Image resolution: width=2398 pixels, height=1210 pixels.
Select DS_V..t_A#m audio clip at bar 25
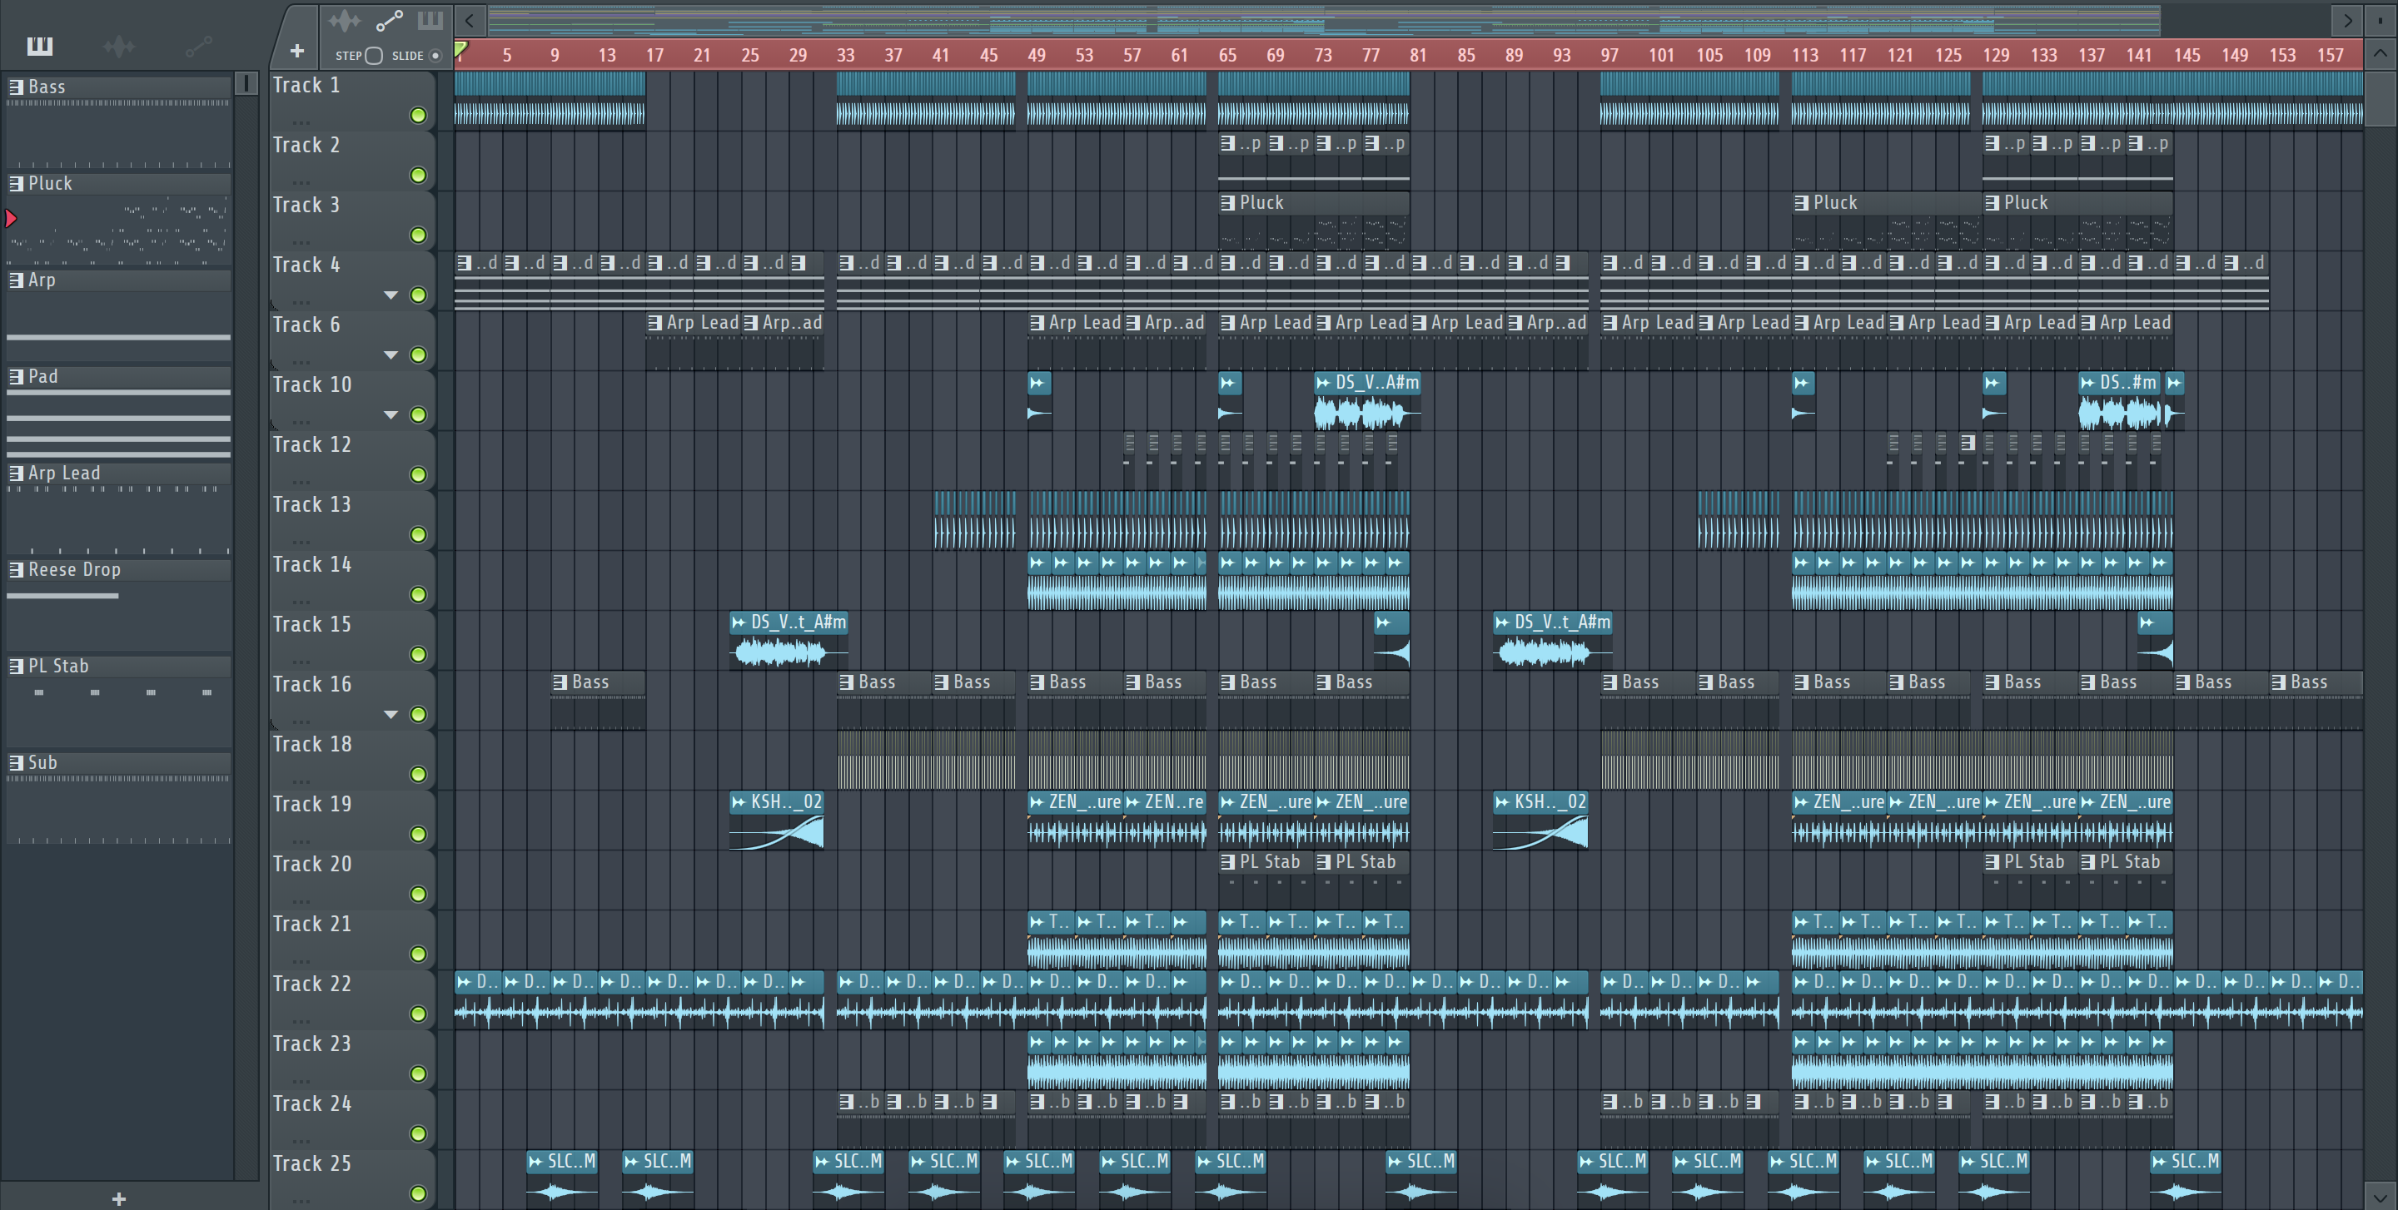click(x=789, y=640)
